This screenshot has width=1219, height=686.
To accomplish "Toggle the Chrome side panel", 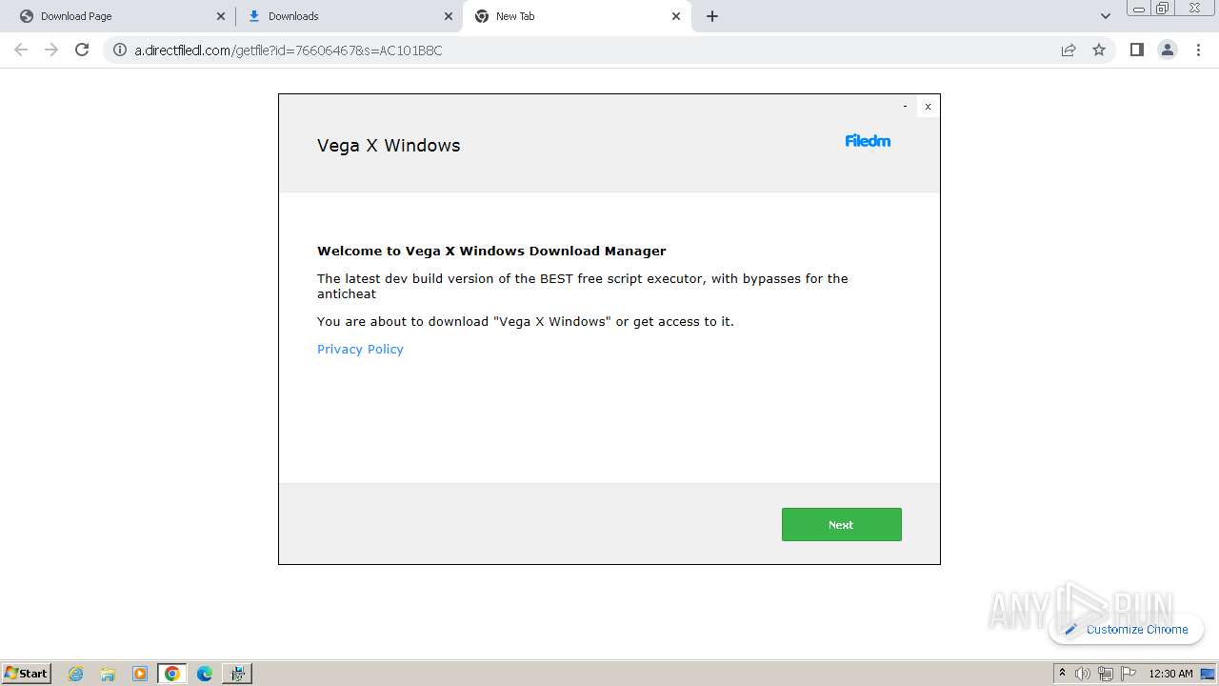I will (1136, 50).
